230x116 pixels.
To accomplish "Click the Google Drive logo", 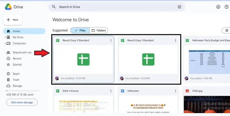I will (8, 7).
